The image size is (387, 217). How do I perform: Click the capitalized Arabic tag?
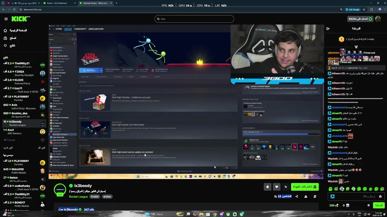click(x=95, y=197)
